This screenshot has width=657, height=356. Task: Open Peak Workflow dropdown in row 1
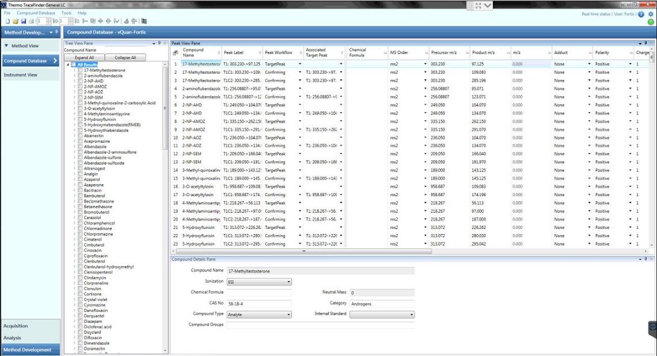pos(300,64)
